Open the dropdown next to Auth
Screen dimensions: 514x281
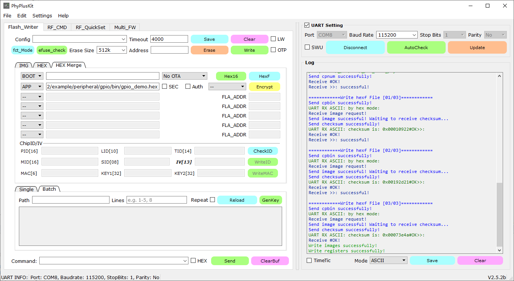coord(227,86)
